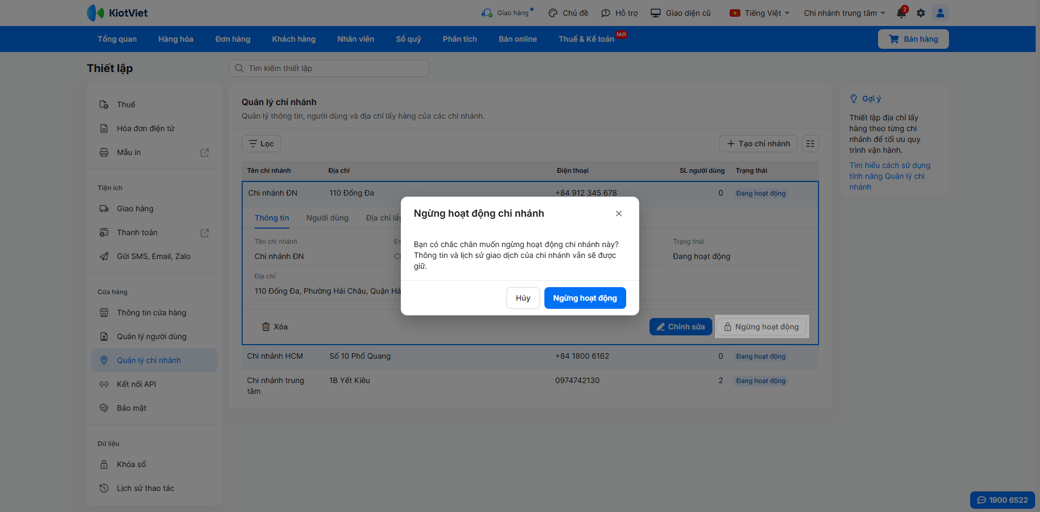Screen dimensions: 1040x512
Task: Open Đơn hàng menu
Action: [x=233, y=39]
